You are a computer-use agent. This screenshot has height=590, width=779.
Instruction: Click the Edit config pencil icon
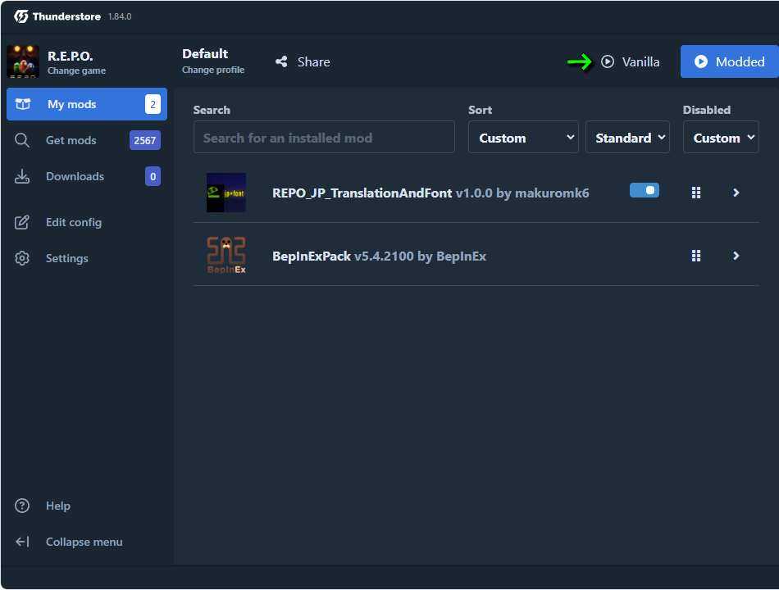(x=22, y=222)
